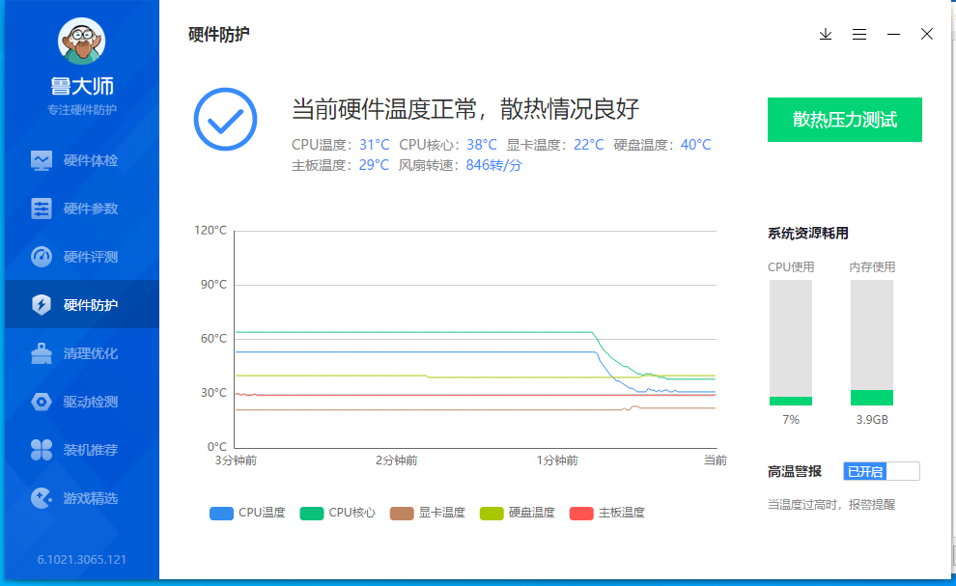Select the 硬件防护 shield icon
This screenshot has width=956, height=586.
pyautogui.click(x=42, y=305)
